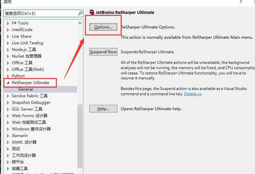Select the 跨平台 tree item

(x=18, y=162)
